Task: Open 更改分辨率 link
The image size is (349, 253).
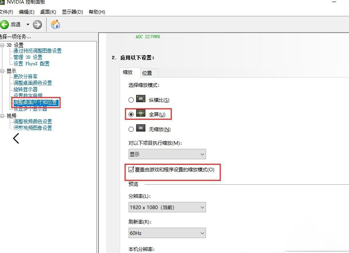Action: click(25, 77)
